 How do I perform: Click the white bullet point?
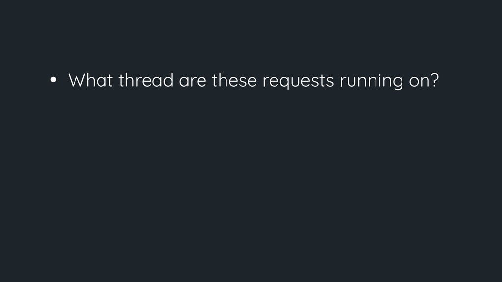[x=53, y=81]
